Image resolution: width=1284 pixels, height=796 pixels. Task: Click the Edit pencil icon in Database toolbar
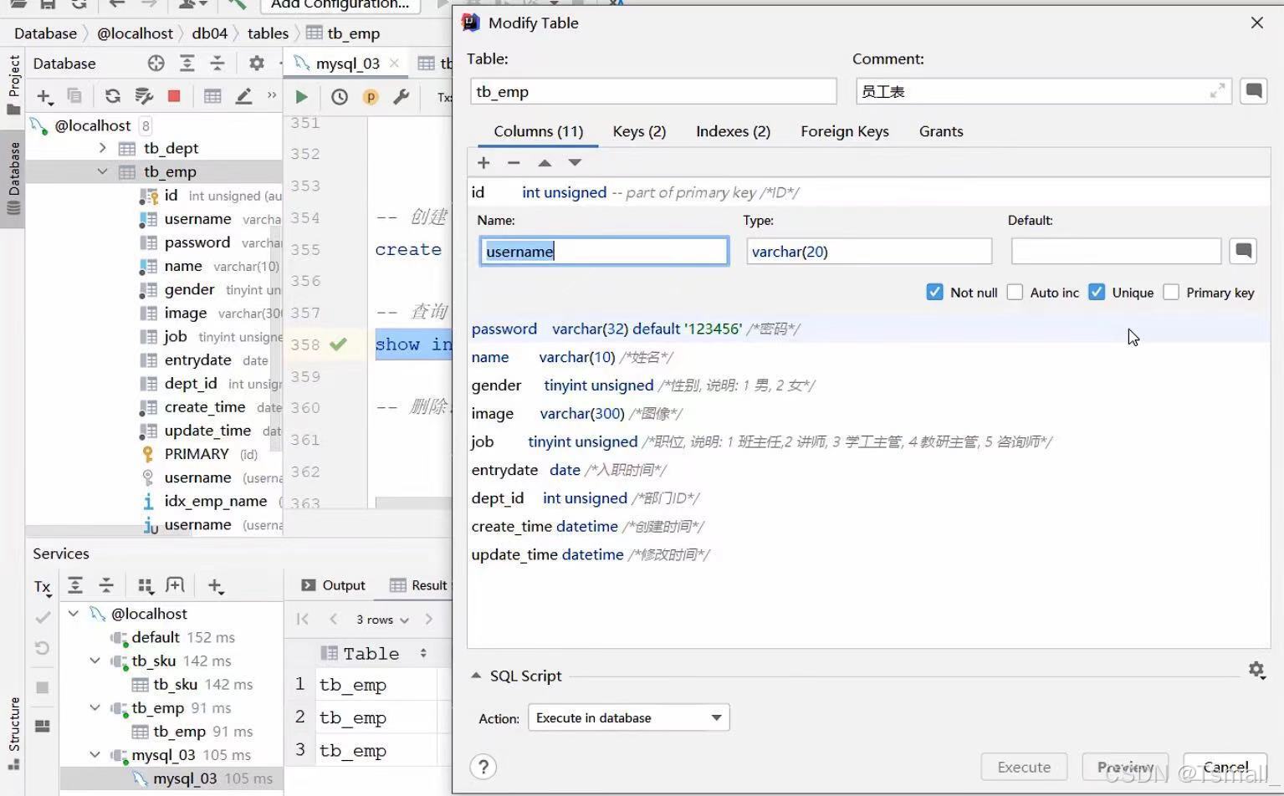(x=243, y=96)
